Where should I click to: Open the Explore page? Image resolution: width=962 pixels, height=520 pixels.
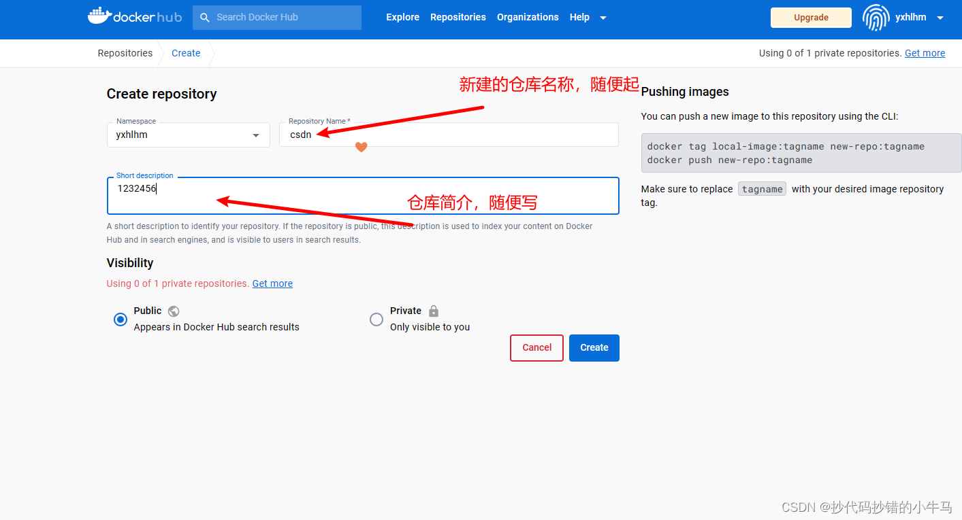(x=403, y=17)
